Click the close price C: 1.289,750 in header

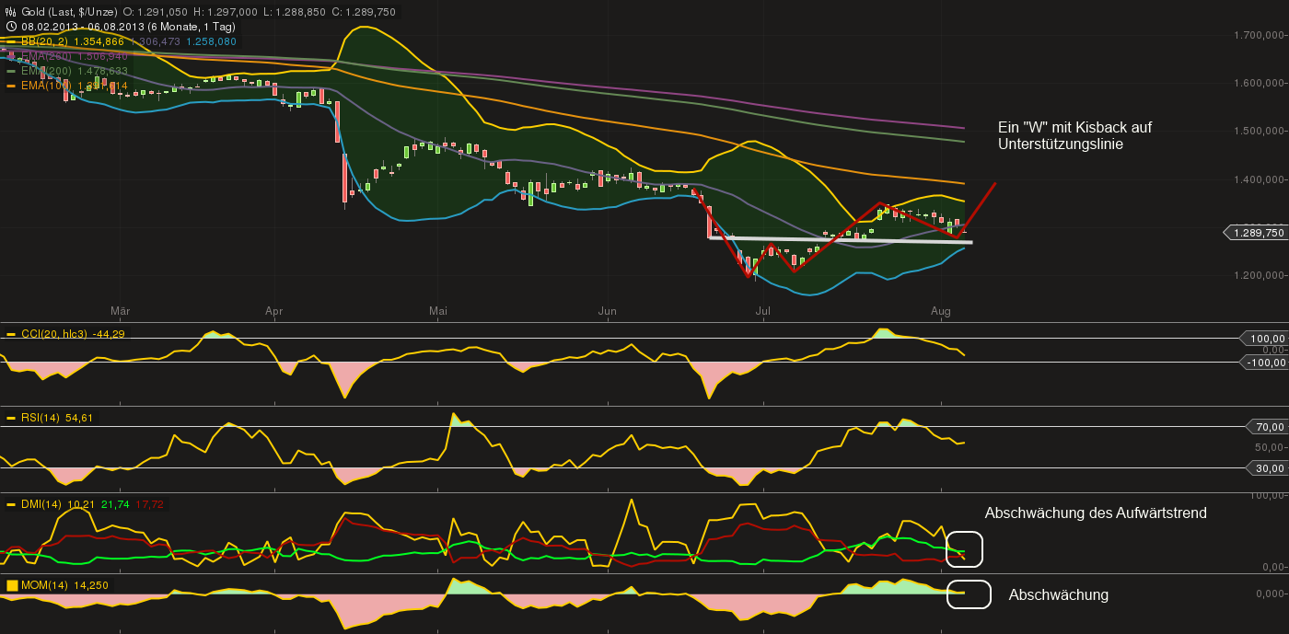click(362, 12)
